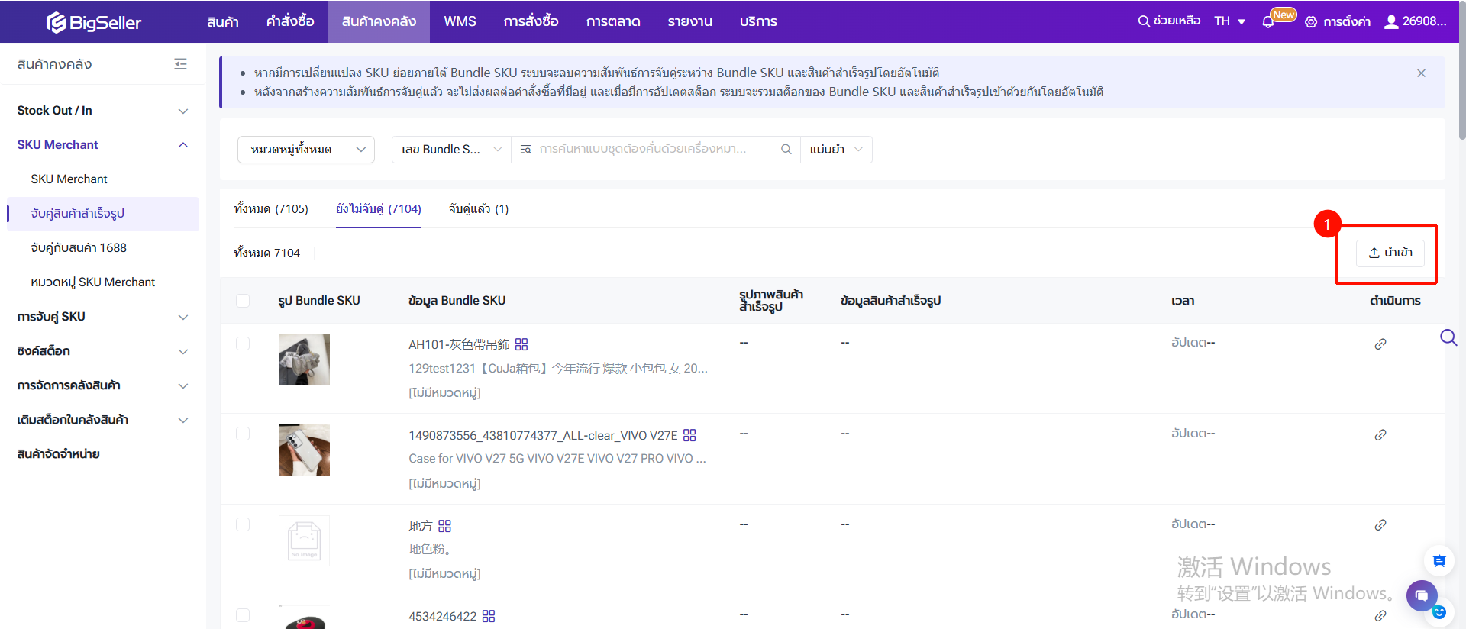Open the WMS menu in top navigation

[x=460, y=21]
